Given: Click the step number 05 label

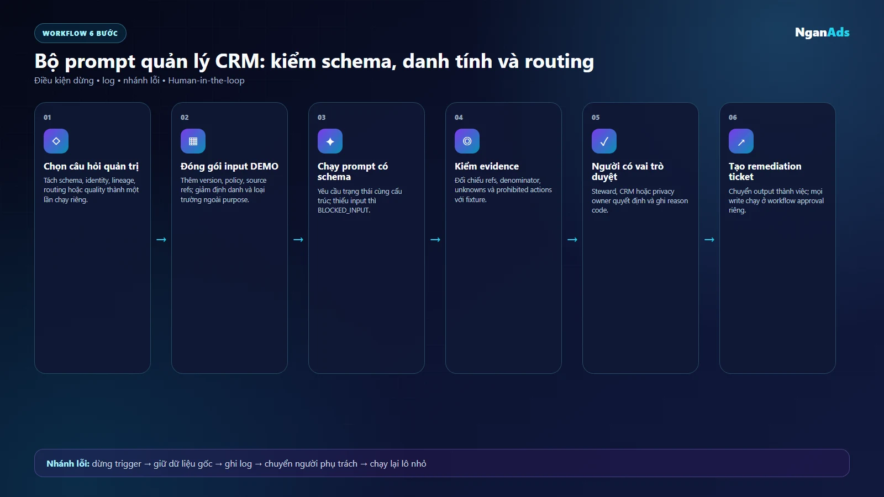Looking at the screenshot, I should tap(596, 118).
